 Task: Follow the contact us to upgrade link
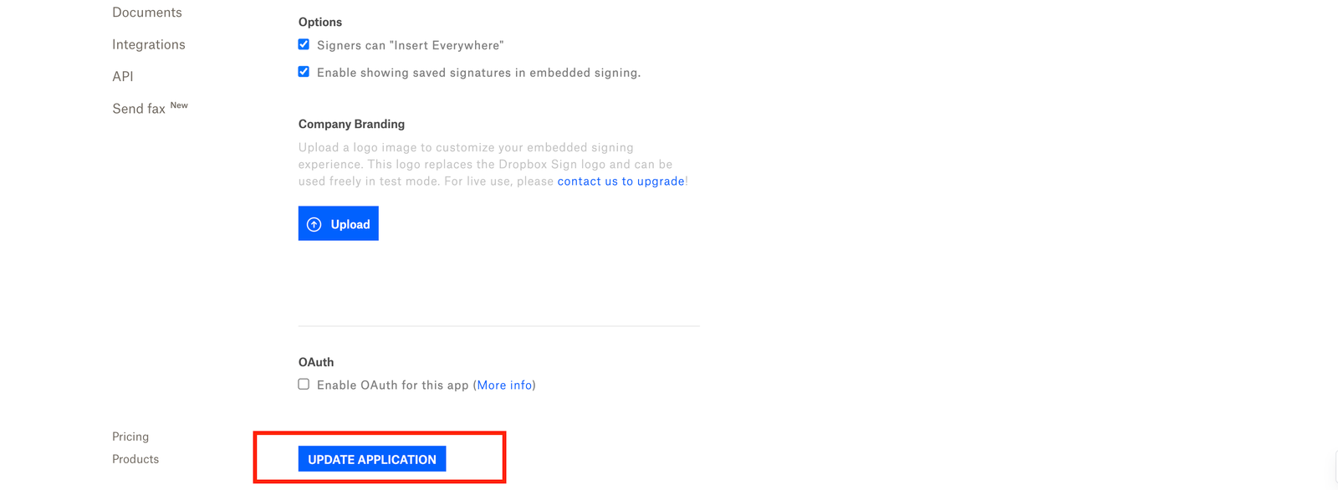(x=620, y=181)
